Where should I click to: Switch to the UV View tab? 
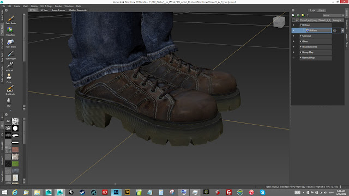click(44, 10)
